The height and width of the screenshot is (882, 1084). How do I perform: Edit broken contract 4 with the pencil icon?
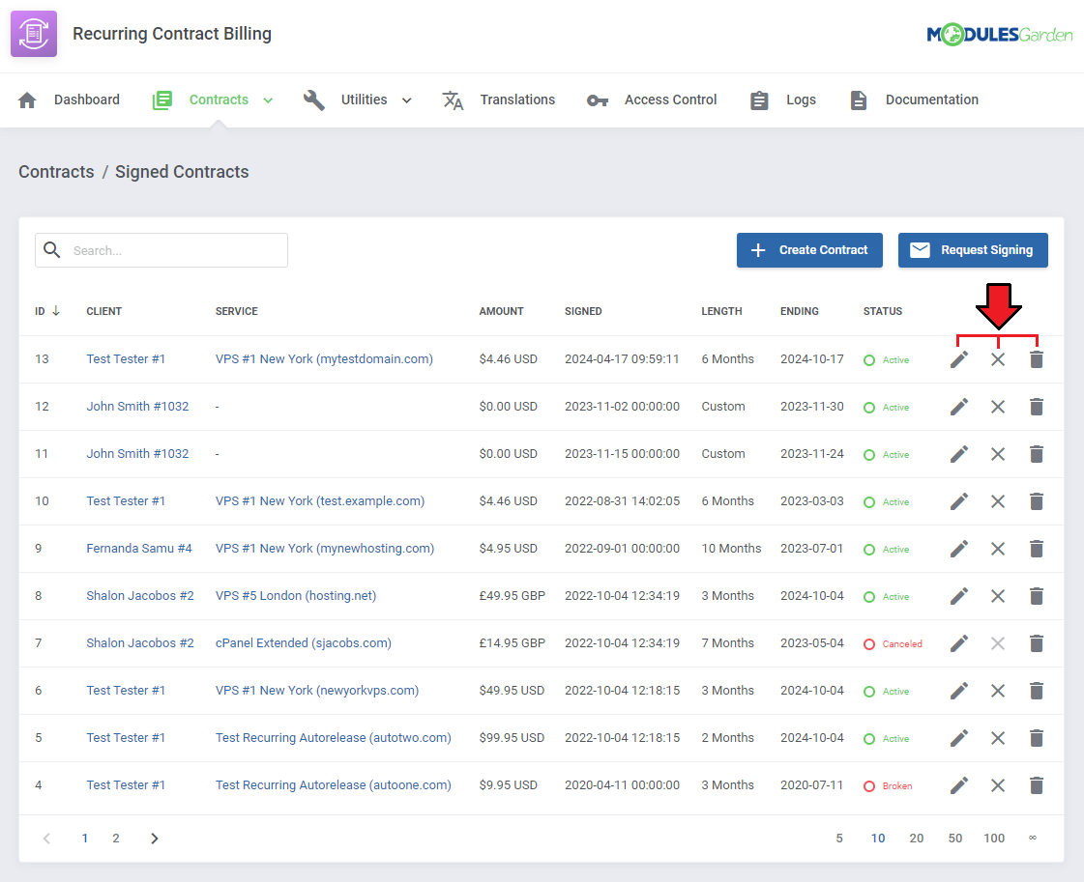tap(959, 785)
